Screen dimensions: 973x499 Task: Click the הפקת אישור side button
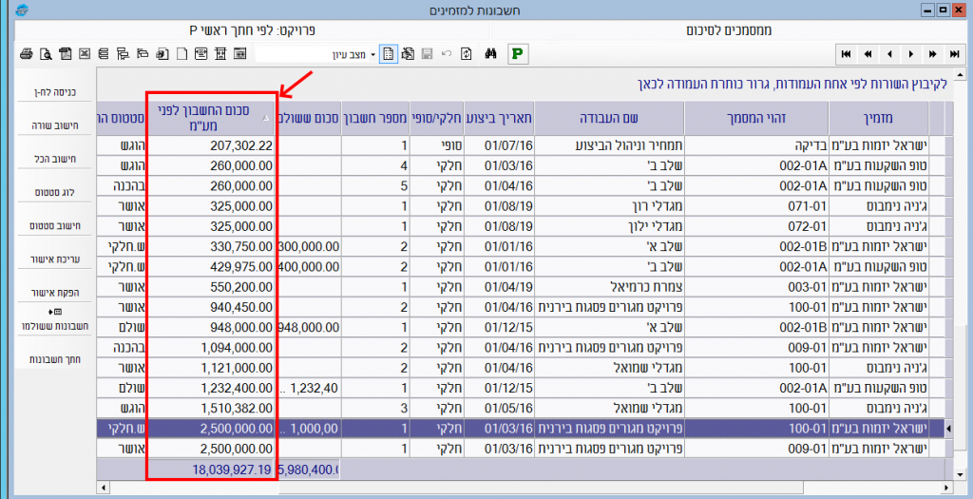tap(55, 293)
